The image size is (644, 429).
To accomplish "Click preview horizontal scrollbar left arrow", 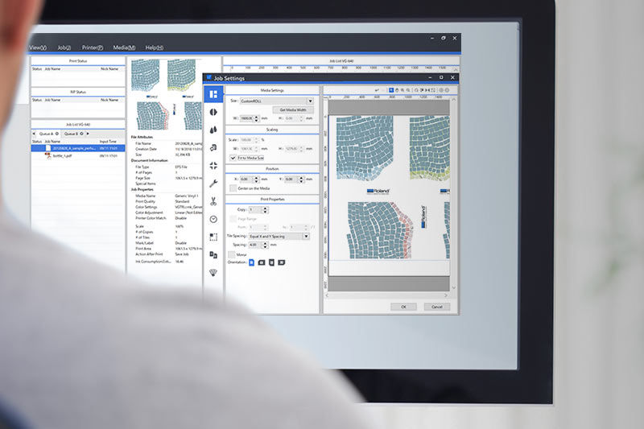I will coord(327,295).
